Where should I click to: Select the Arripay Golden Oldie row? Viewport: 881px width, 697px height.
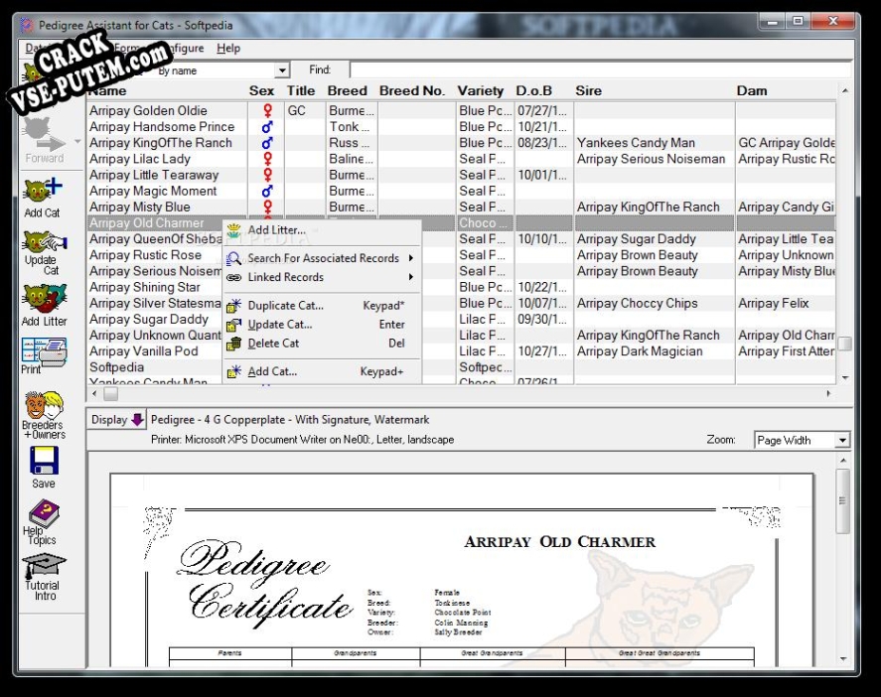tap(461, 110)
